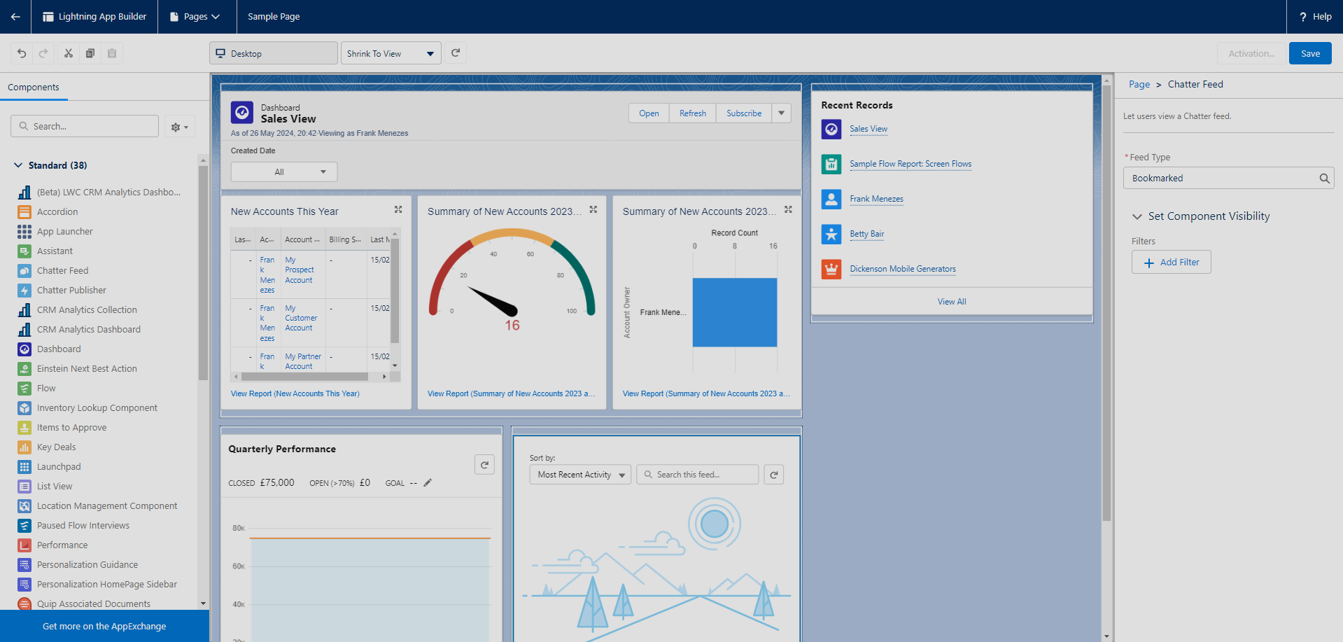1343x642 pixels.
Task: Select the Dashboard component icon
Action: click(x=24, y=349)
